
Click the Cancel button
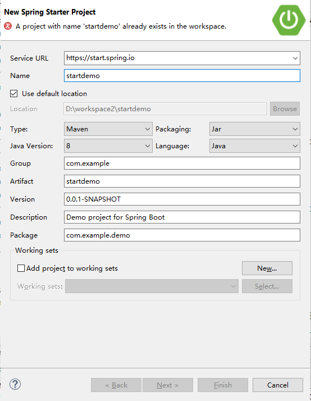point(278,385)
